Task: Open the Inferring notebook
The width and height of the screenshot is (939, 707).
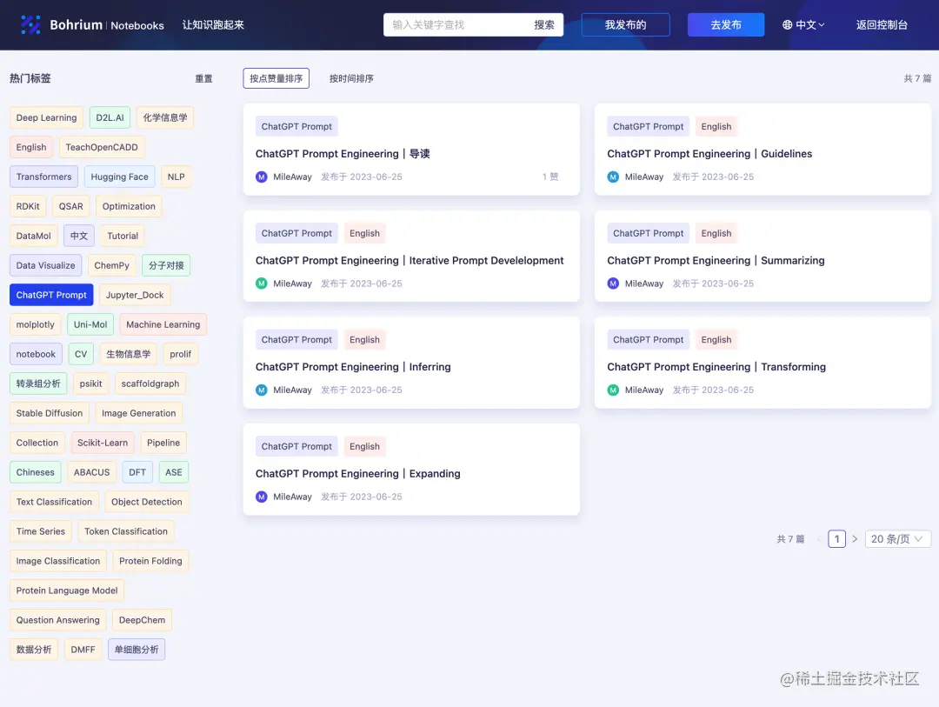Action: 353,367
